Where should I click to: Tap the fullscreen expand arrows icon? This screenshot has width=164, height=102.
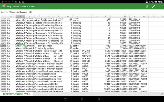click(162, 94)
